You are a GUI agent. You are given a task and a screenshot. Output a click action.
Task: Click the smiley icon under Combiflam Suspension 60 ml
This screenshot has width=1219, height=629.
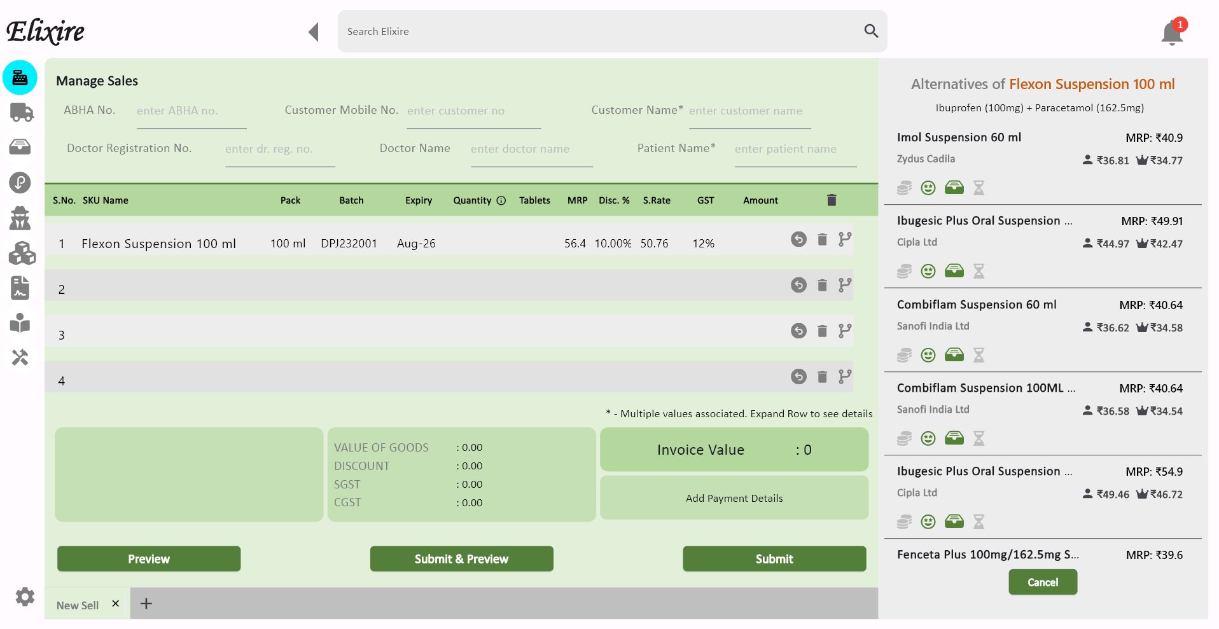928,355
